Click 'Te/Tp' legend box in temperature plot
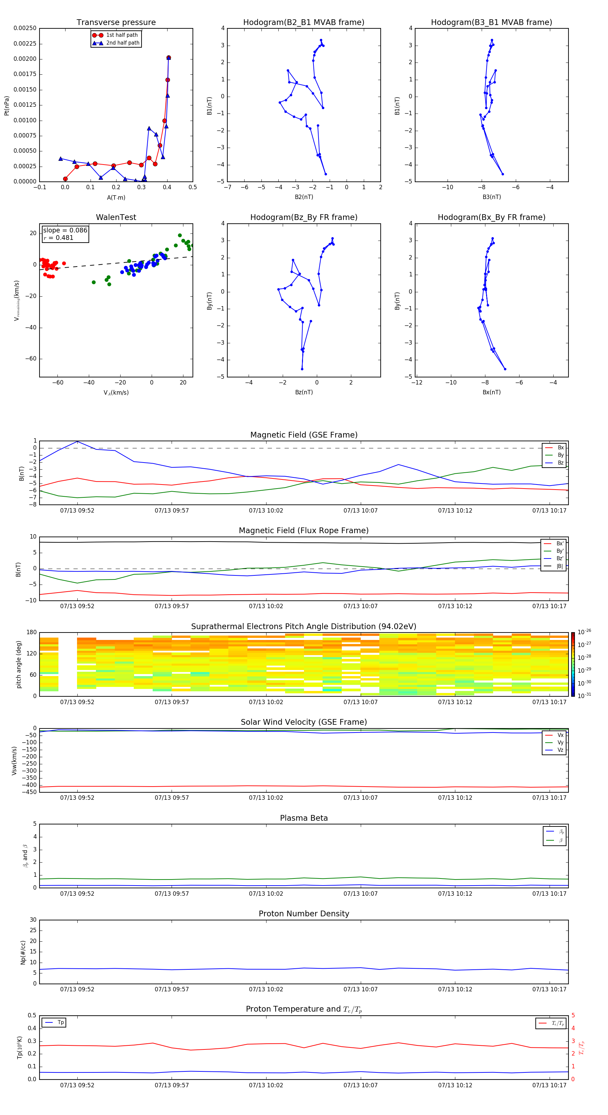The image size is (608, 1115). (551, 1023)
